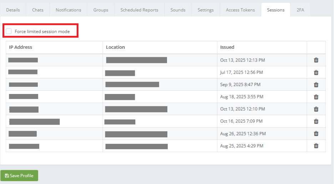The width and height of the screenshot is (334, 184).
Task: Click the Issued column header
Action: click(x=227, y=47)
